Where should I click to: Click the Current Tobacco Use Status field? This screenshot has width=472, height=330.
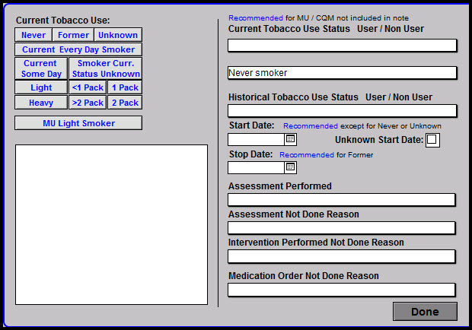[342, 46]
